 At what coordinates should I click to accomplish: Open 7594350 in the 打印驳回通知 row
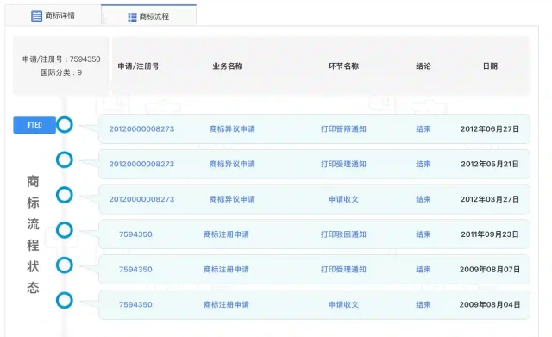tap(135, 234)
